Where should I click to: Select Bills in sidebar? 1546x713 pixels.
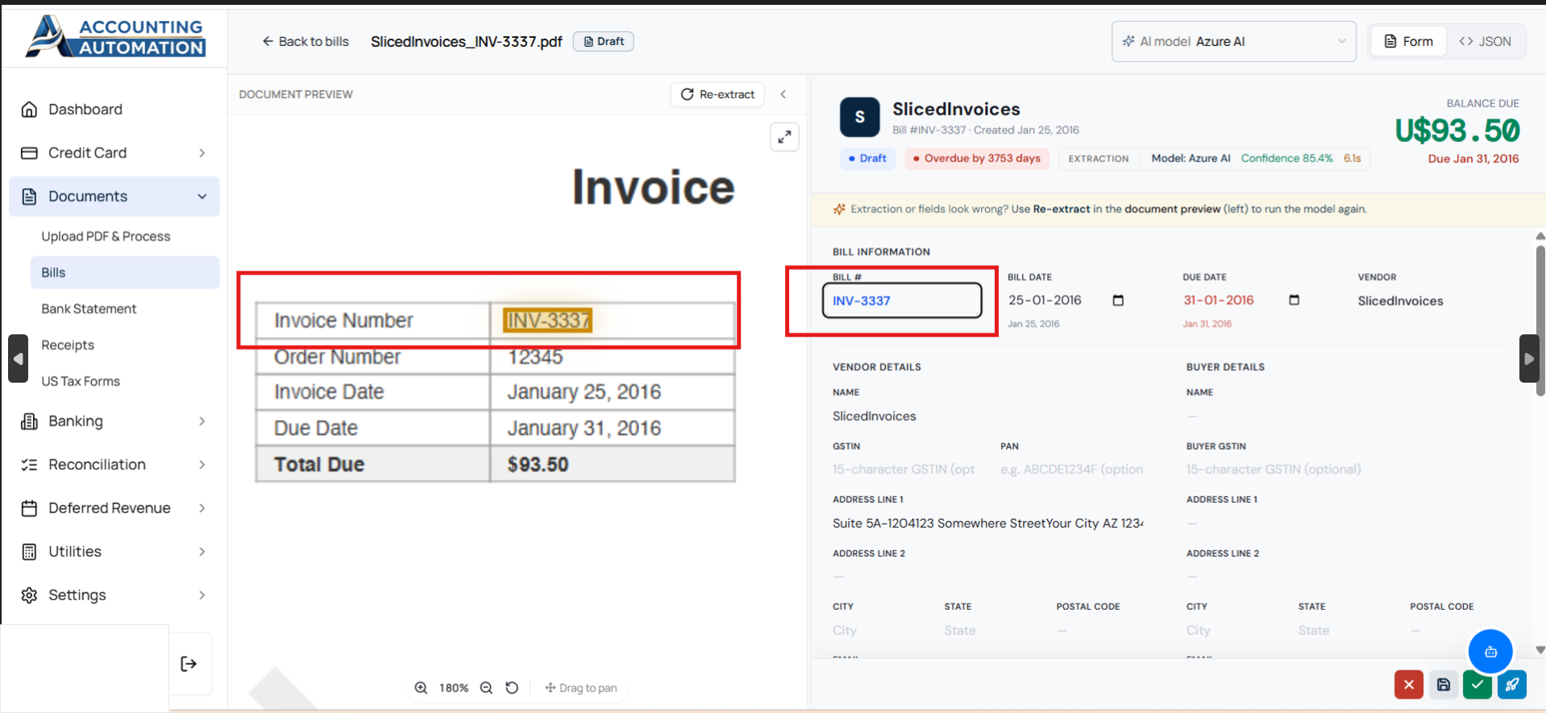(125, 272)
